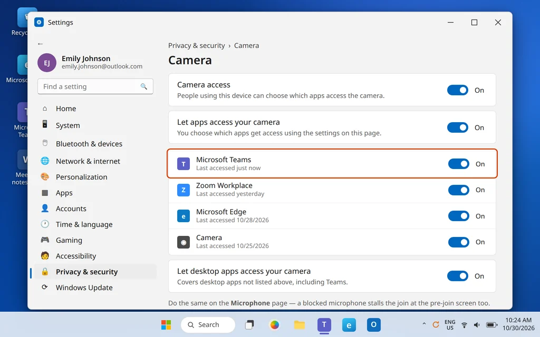This screenshot has width=540, height=337.
Task: Open Wi-Fi network tray icon
Action: [x=464, y=325]
